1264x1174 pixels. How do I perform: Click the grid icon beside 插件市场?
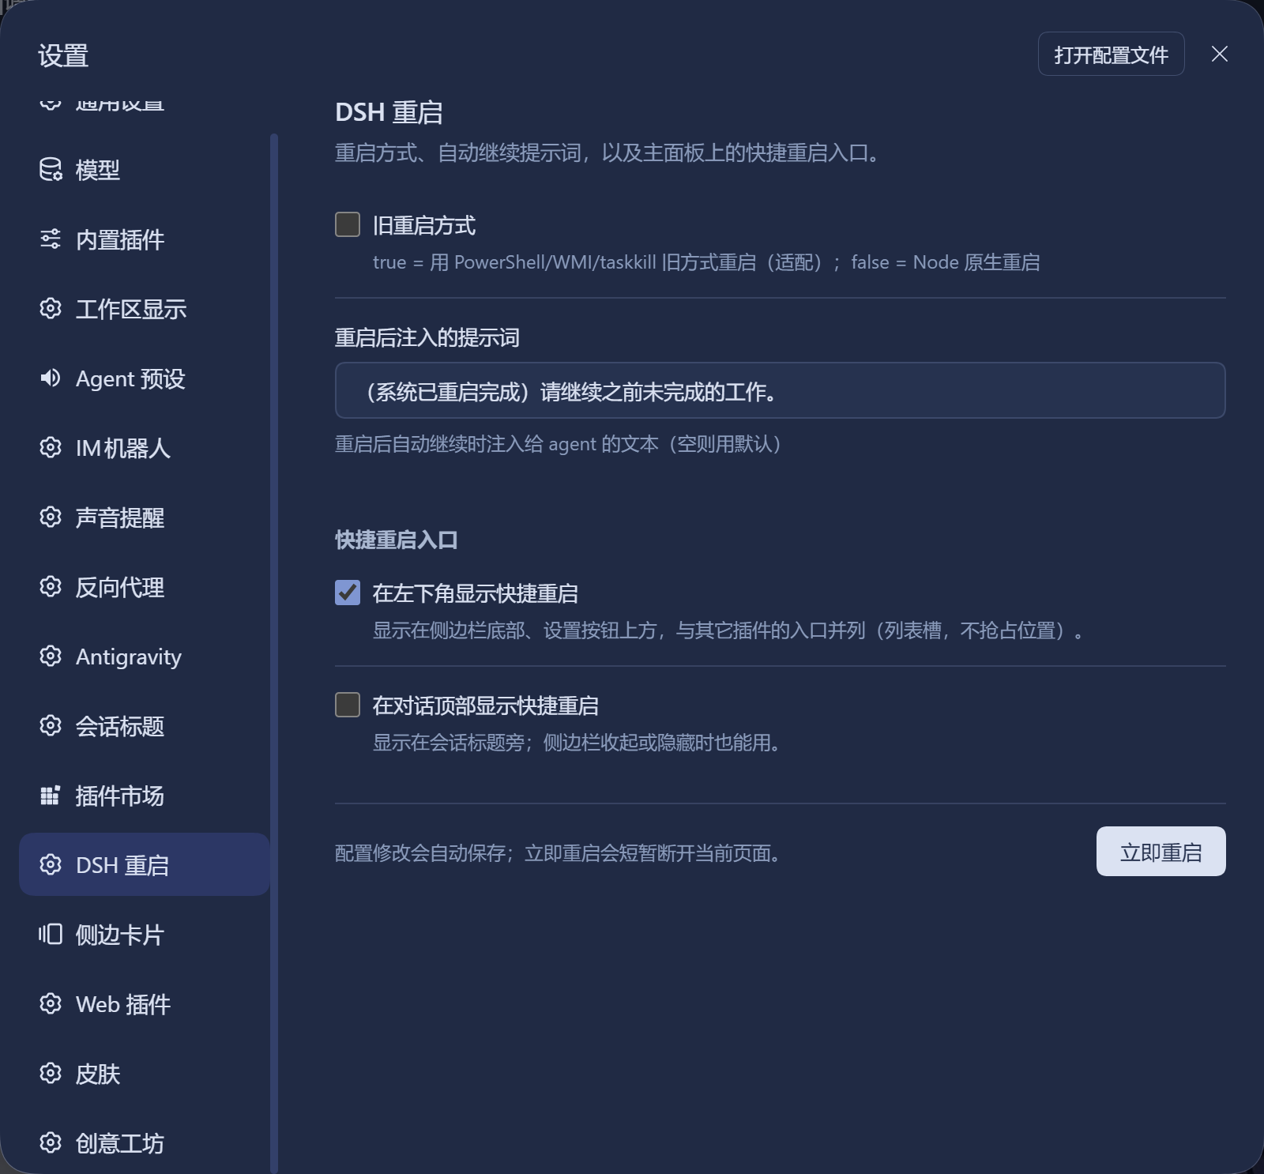[x=51, y=795]
